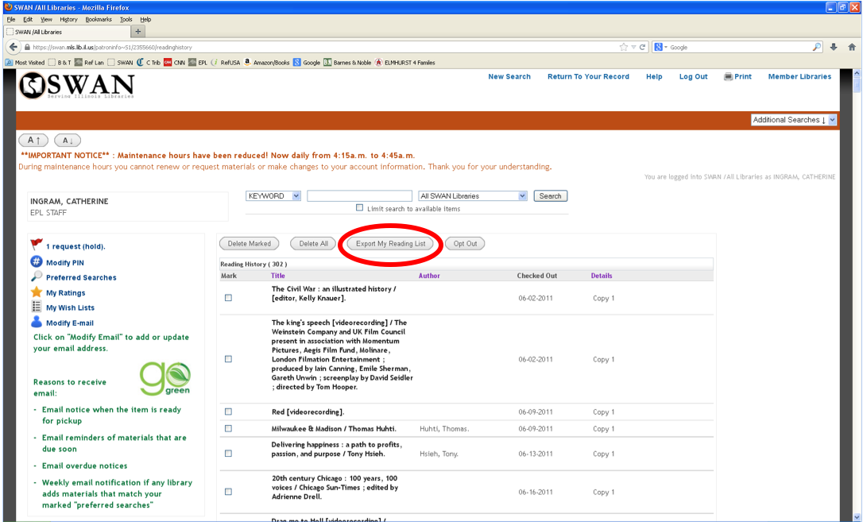The image size is (863, 522).
Task: Check Limit search to available items
Action: click(359, 207)
